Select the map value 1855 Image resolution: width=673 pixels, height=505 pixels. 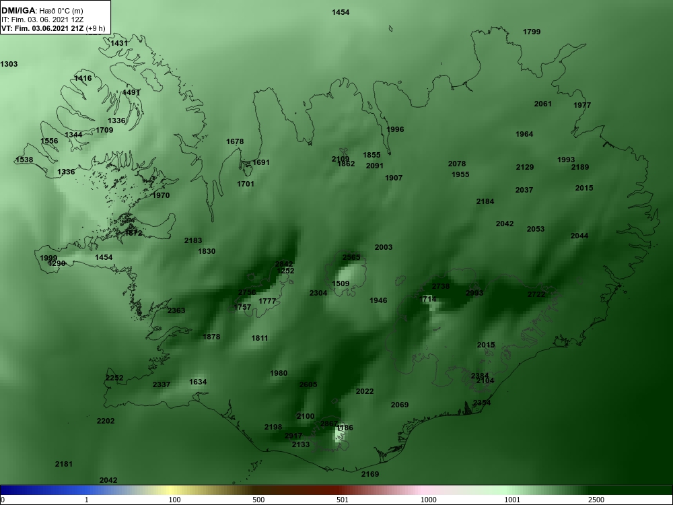click(371, 155)
